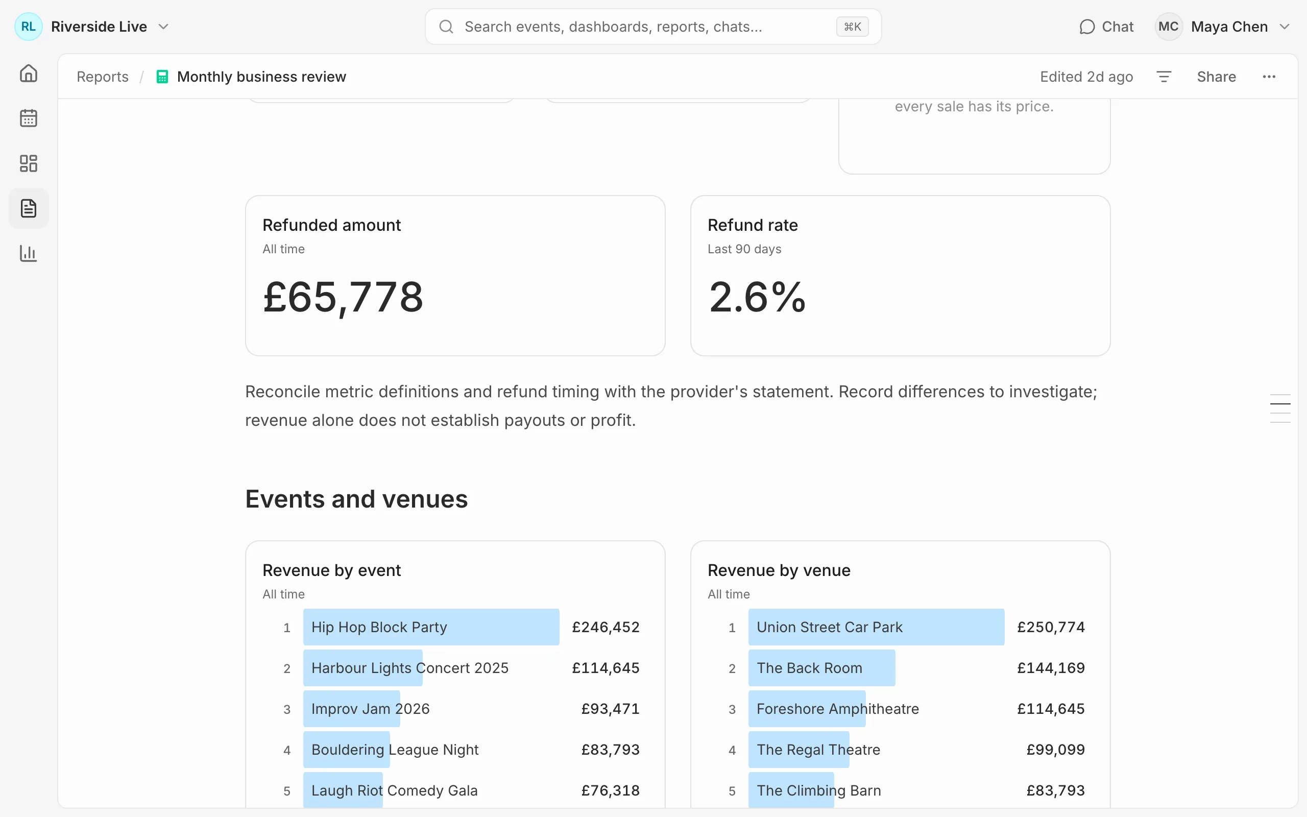
Task: Click the search magnifier icon
Action: pyautogui.click(x=446, y=27)
